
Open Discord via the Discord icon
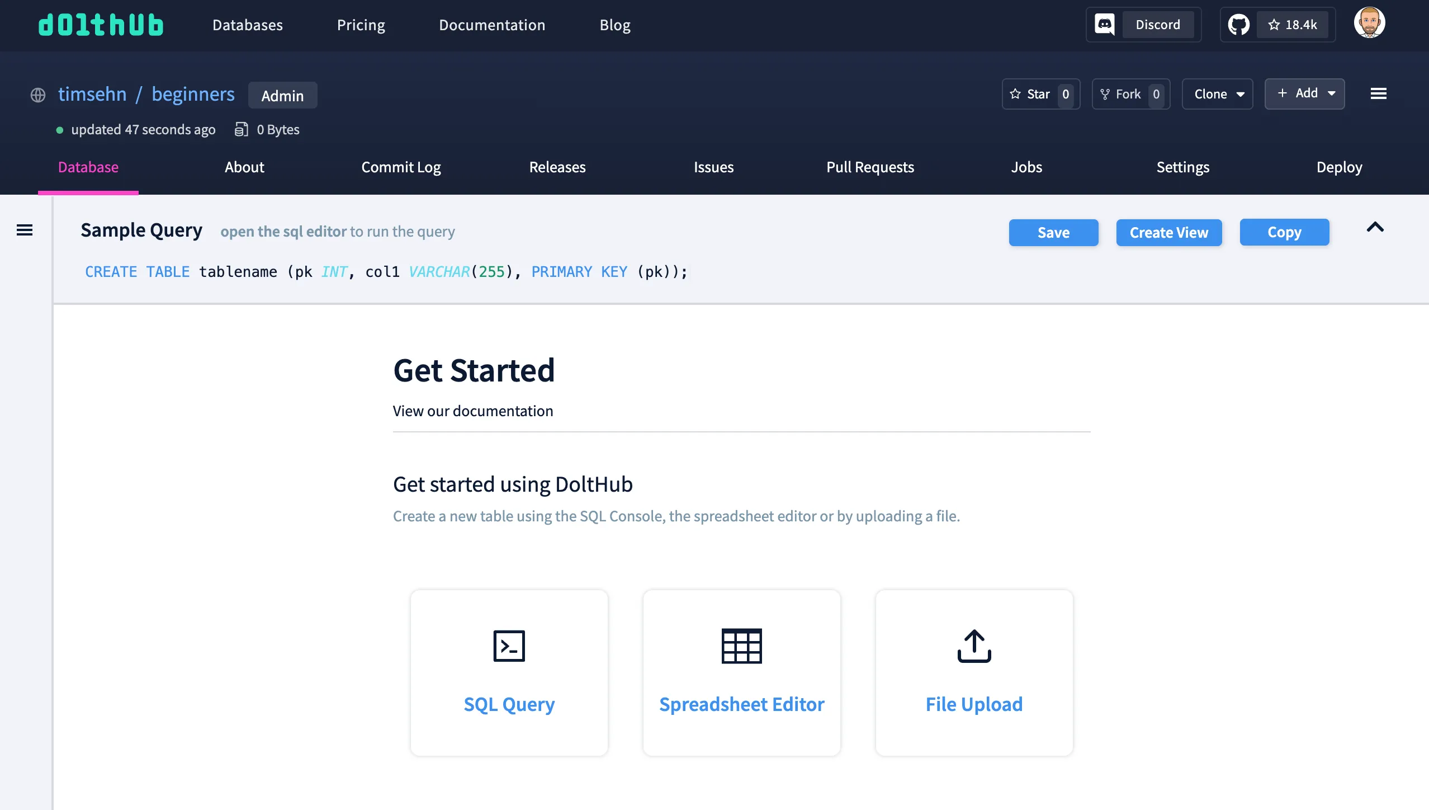(x=1104, y=25)
